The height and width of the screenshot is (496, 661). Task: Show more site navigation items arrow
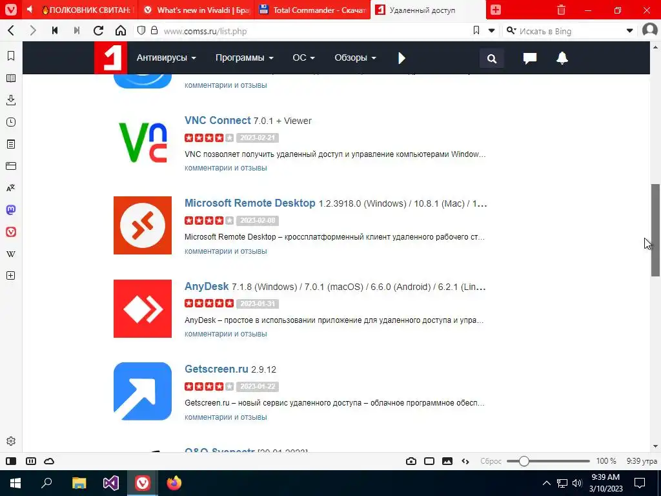[402, 58]
